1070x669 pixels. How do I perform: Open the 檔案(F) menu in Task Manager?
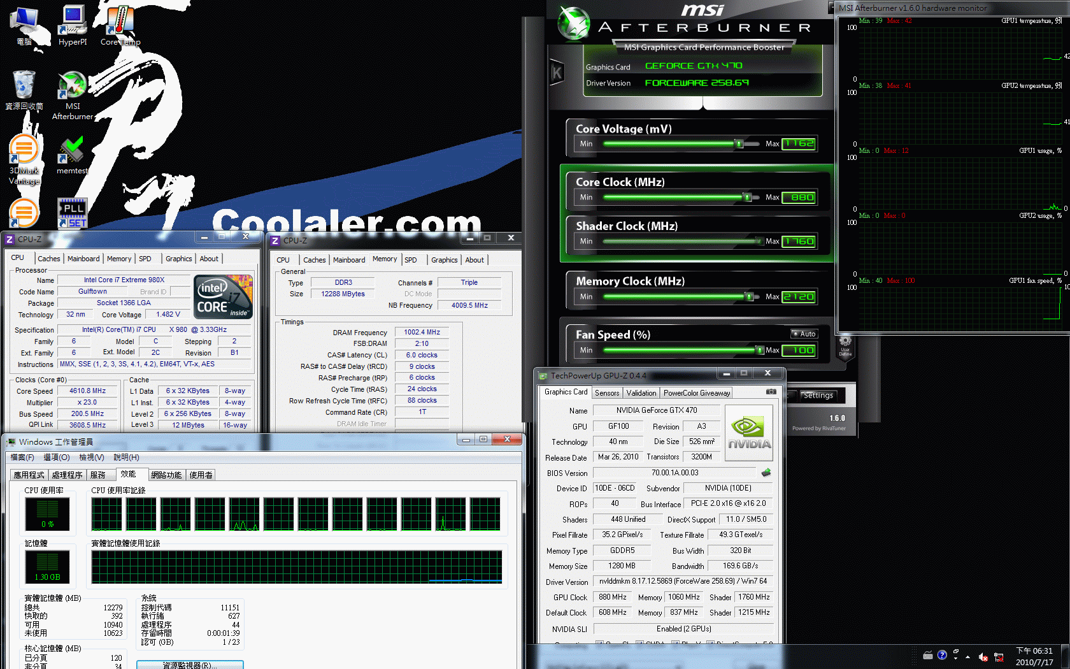[22, 457]
